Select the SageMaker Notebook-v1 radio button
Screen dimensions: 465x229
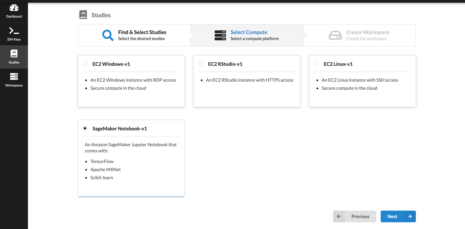85,128
